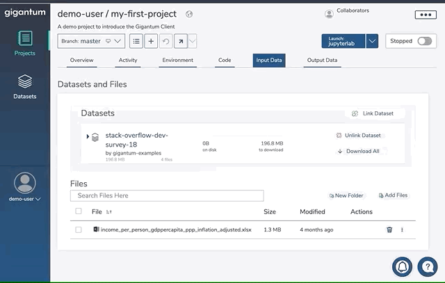
Task: Click the Modified column header
Action: pos(312,212)
